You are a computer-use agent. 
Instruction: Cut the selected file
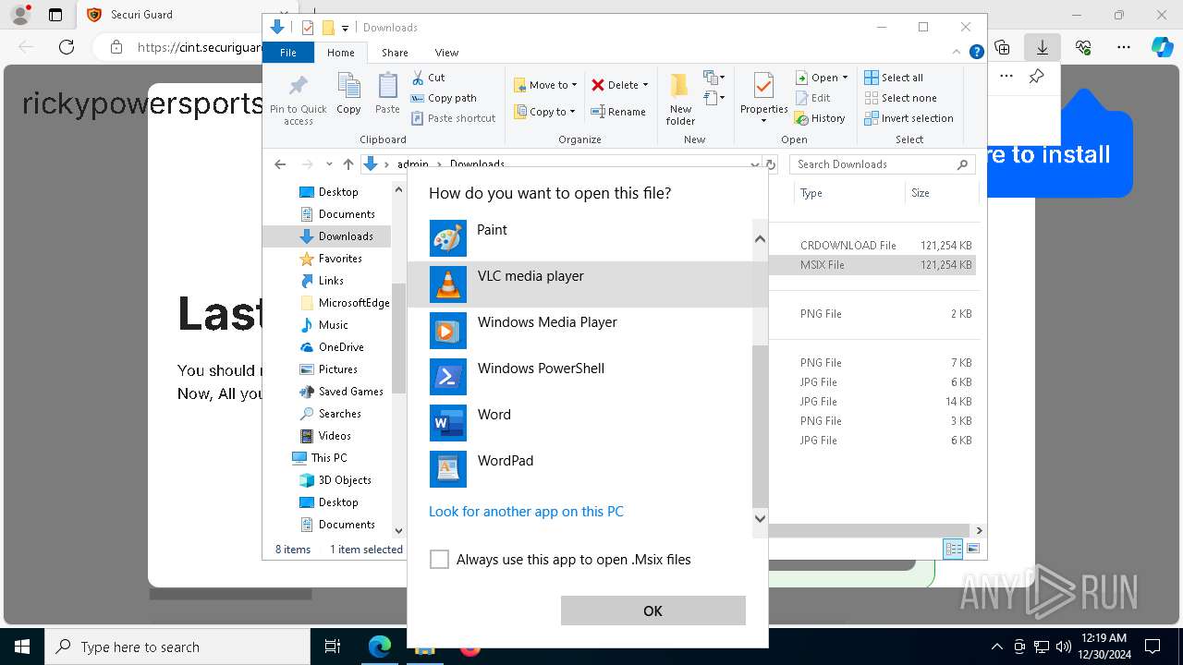coord(428,78)
